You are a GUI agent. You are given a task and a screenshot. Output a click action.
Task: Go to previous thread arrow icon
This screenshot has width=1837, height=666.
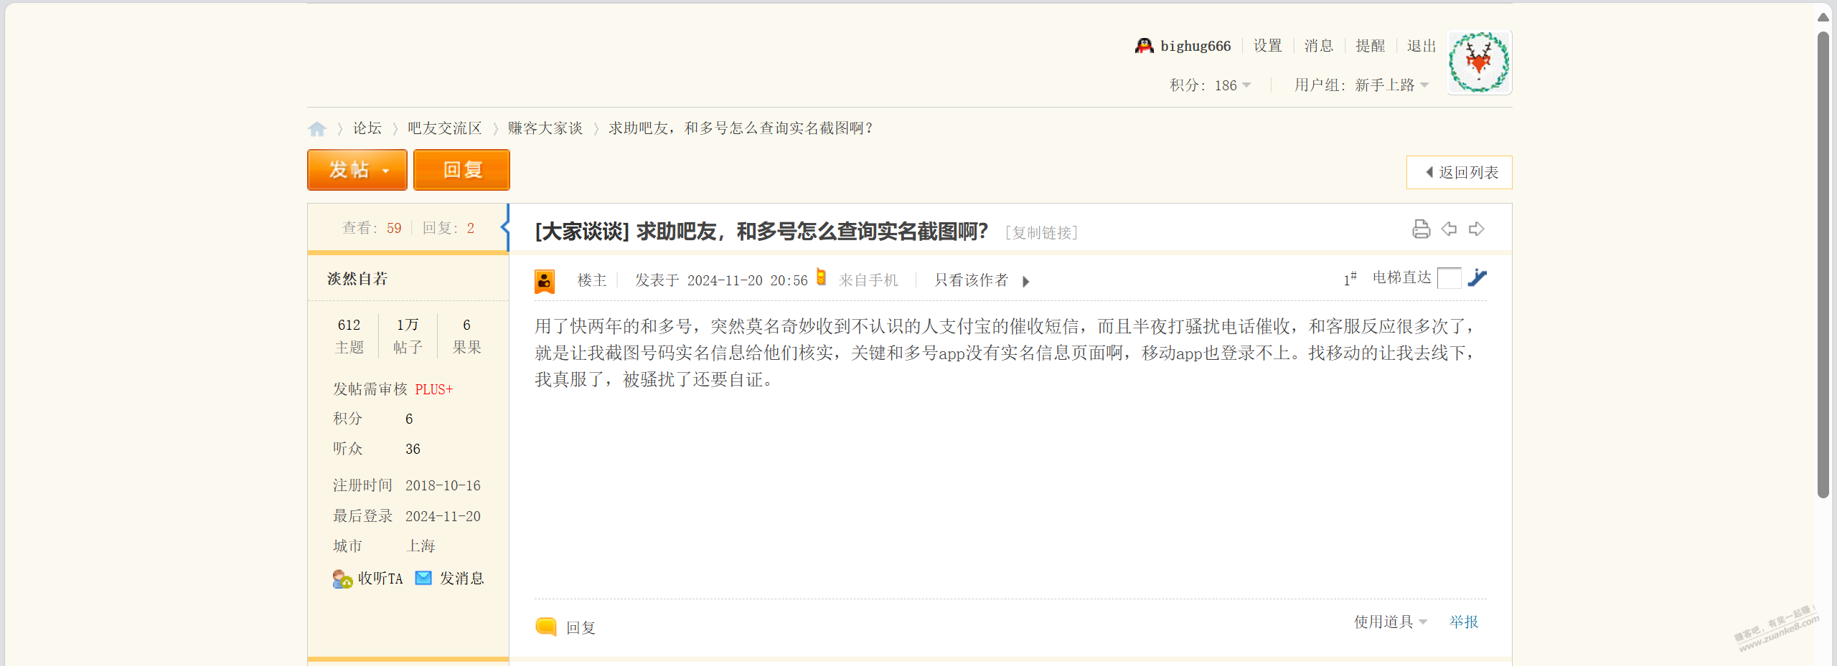[1449, 229]
